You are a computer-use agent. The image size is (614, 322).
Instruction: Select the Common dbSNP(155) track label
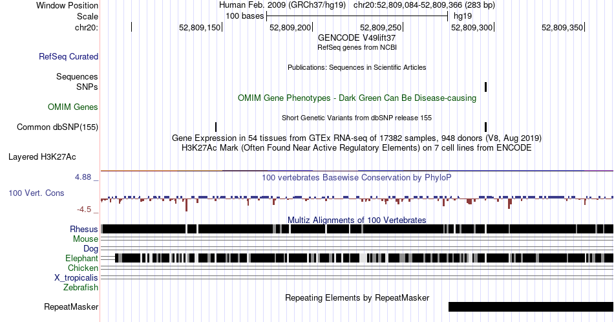pos(58,127)
